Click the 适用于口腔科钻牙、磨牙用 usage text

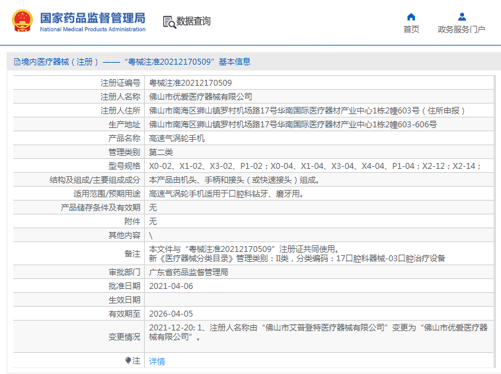point(226,193)
